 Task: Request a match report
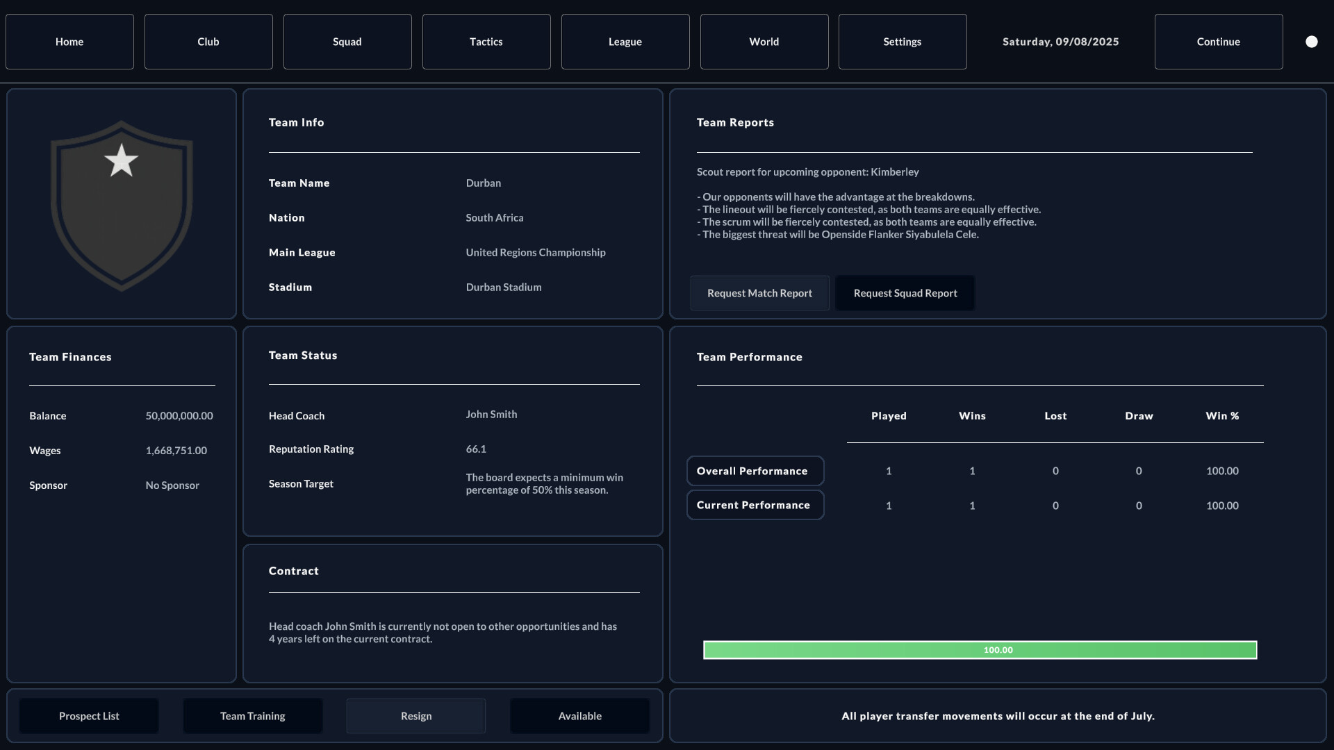pos(759,293)
